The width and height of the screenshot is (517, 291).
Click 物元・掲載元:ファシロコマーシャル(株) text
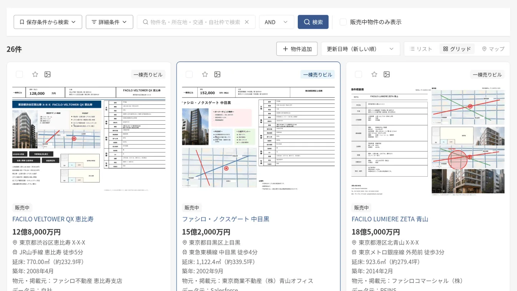pos(407,281)
